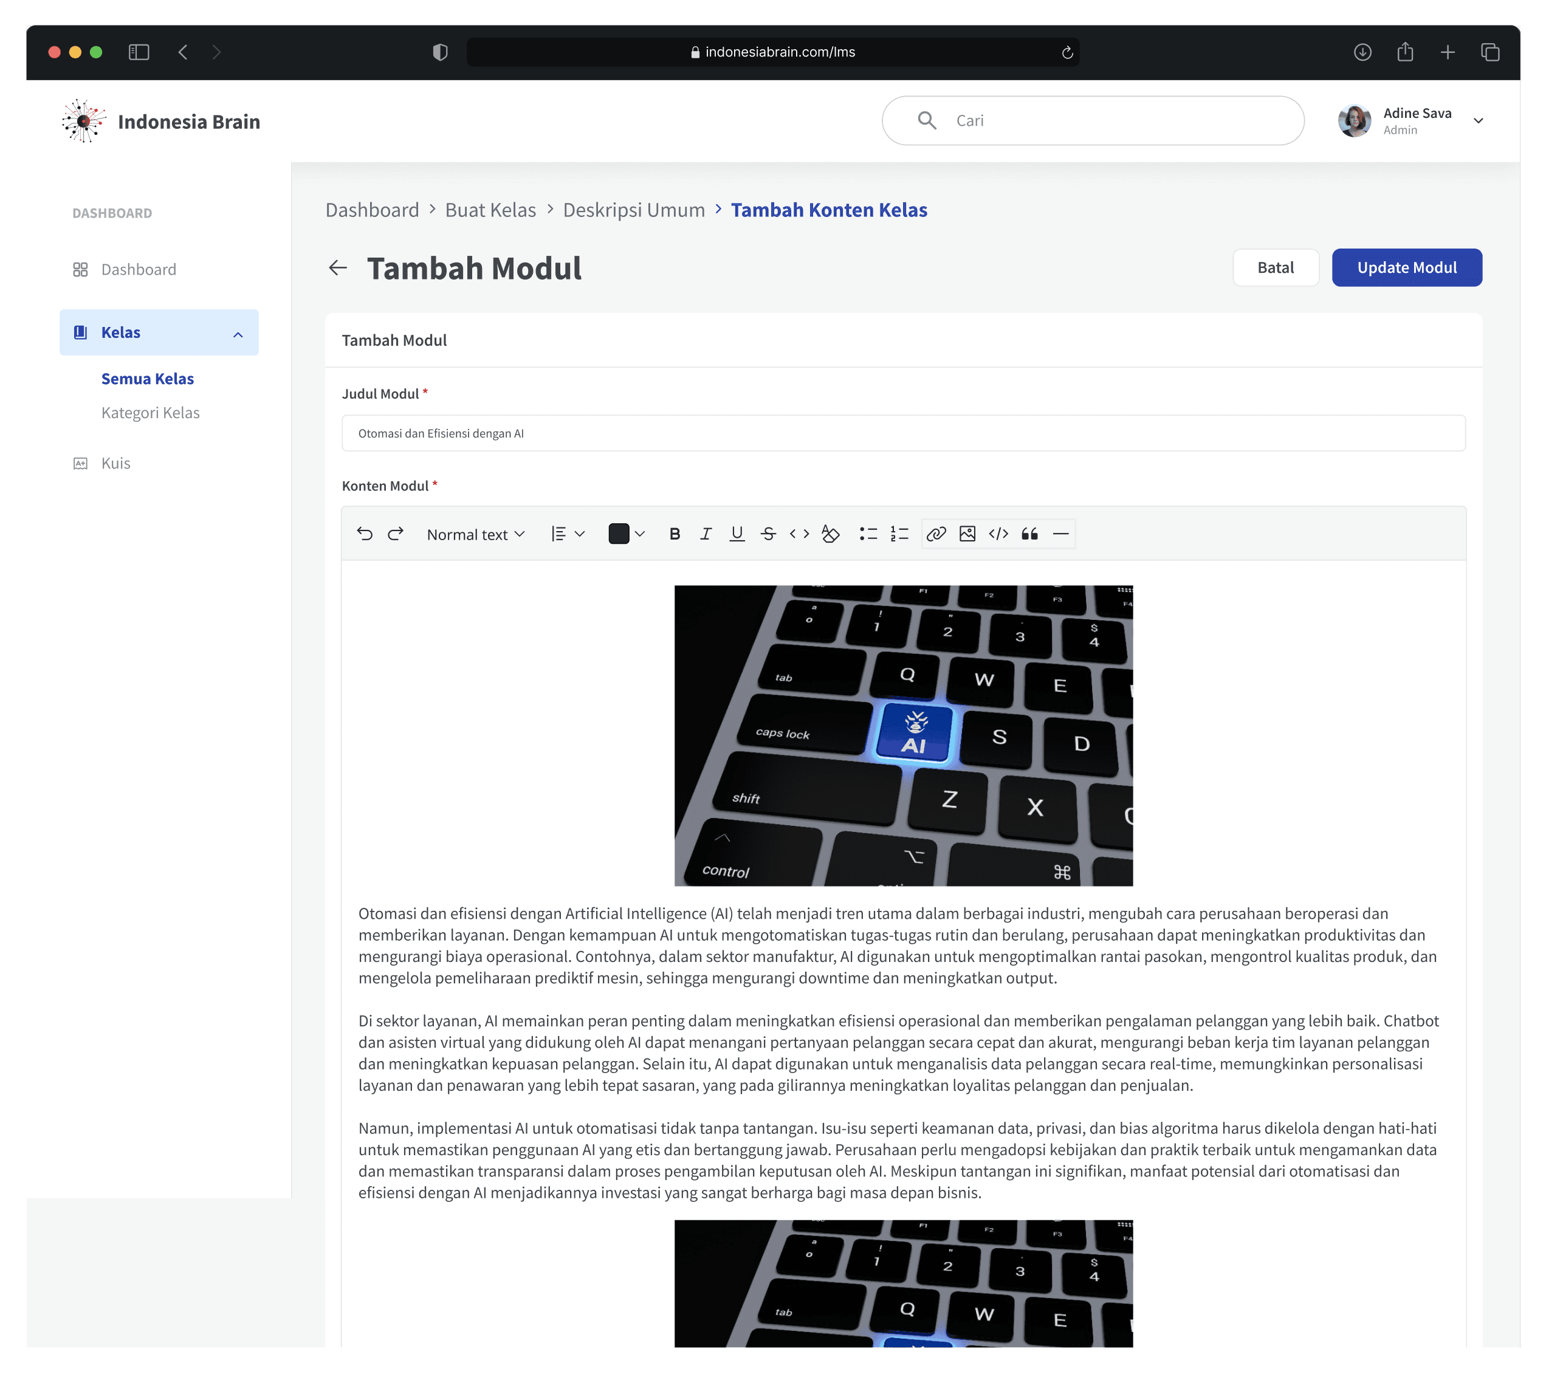Open Kategori Kelas in the sidebar

(x=151, y=413)
